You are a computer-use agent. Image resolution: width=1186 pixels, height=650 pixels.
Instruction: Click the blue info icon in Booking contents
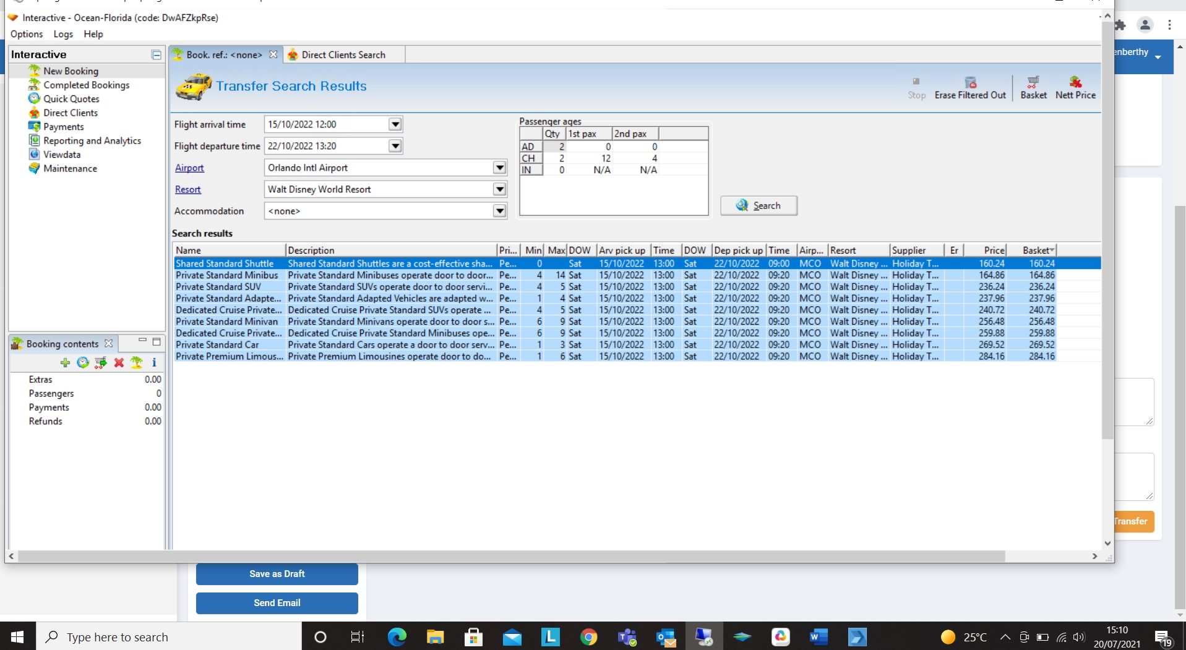tap(154, 362)
